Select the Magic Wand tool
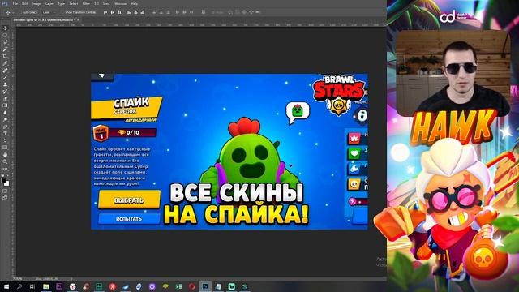The width and height of the screenshot is (519, 292). (6, 49)
